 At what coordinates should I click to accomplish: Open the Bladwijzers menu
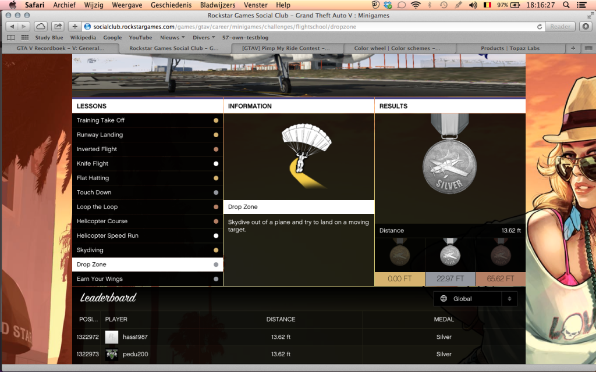click(218, 5)
